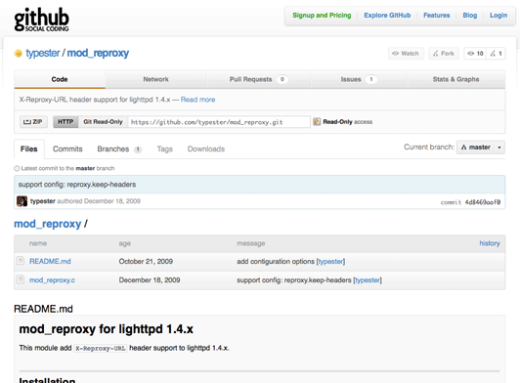This screenshot has width=520, height=383.
Task: Click Signup and Pricing link
Action: pos(322,16)
